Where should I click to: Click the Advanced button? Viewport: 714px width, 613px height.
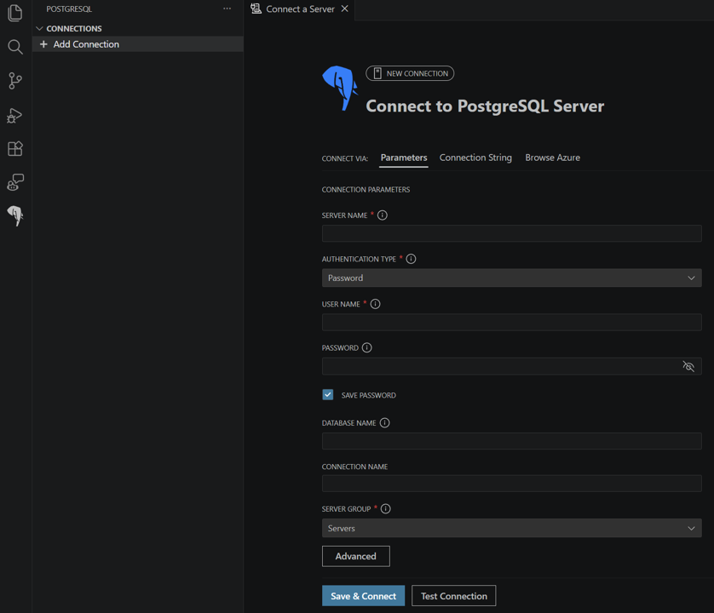click(x=355, y=556)
